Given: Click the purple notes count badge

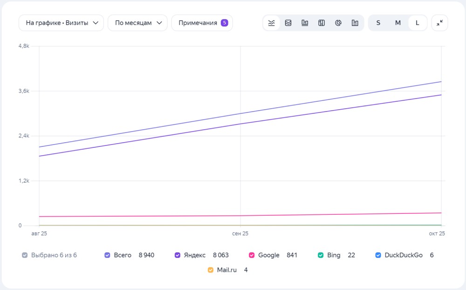Looking at the screenshot, I should 225,23.
